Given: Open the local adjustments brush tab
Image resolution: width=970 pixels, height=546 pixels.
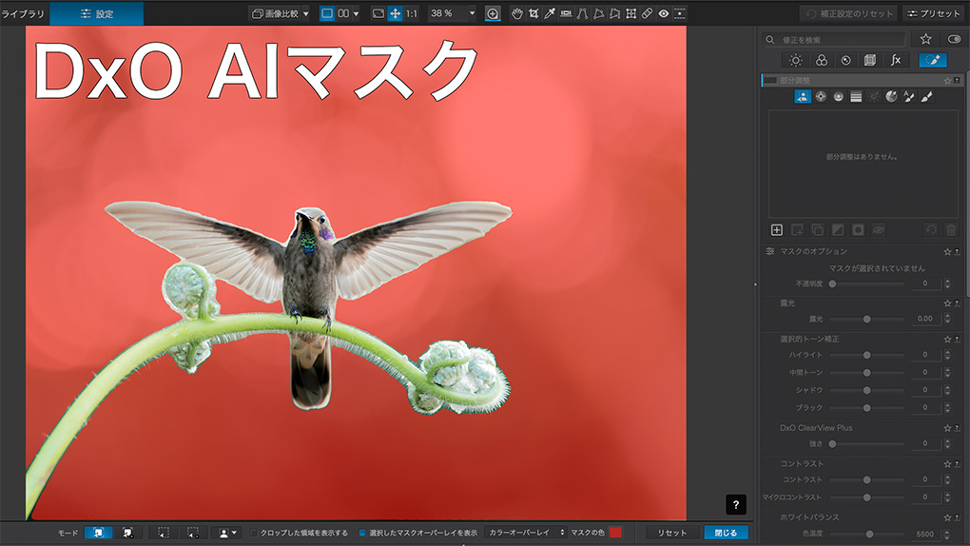Looking at the screenshot, I should (x=932, y=60).
